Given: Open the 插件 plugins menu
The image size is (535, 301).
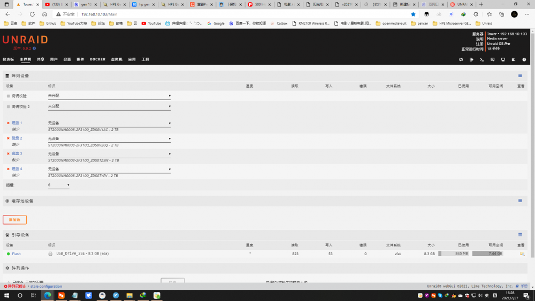Looking at the screenshot, I should [x=80, y=59].
